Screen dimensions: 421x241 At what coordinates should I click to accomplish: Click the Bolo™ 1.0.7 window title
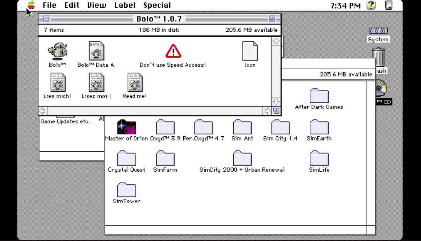point(159,19)
